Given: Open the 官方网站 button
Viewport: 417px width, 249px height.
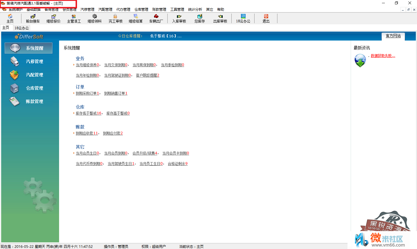Looking at the screenshot, I should (393, 36).
